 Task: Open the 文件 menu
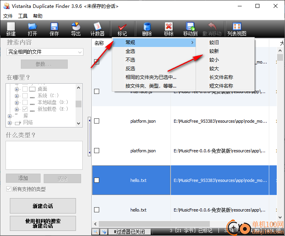[x=8, y=16]
